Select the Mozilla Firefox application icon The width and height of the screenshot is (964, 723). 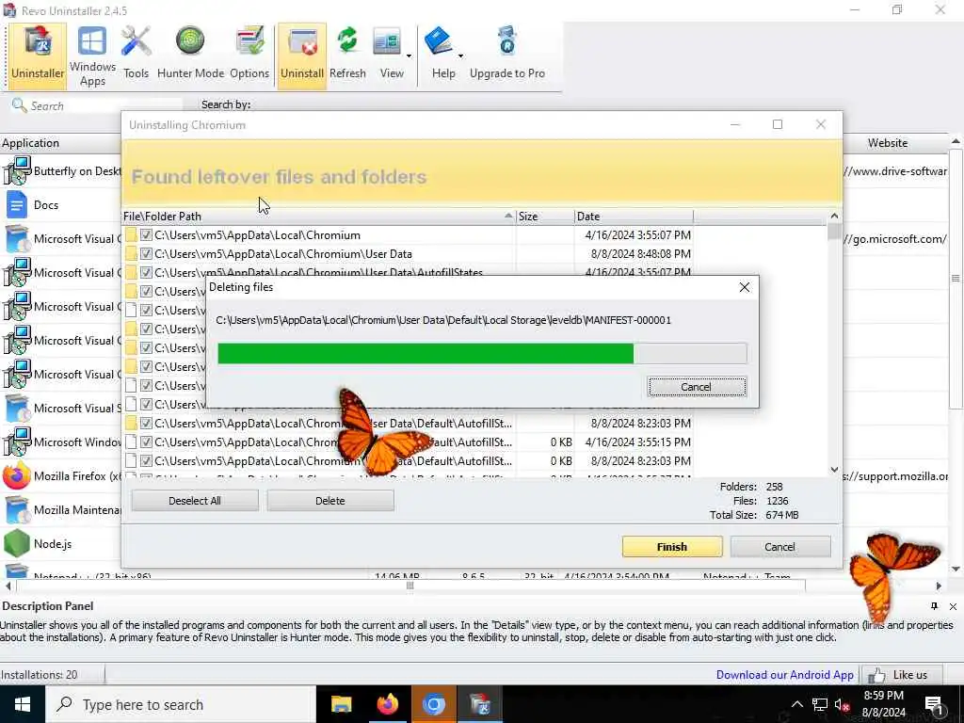(17, 475)
